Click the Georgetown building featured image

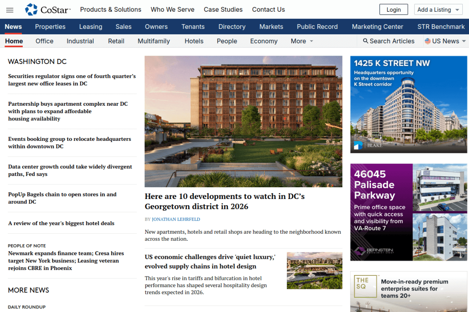[x=243, y=121]
